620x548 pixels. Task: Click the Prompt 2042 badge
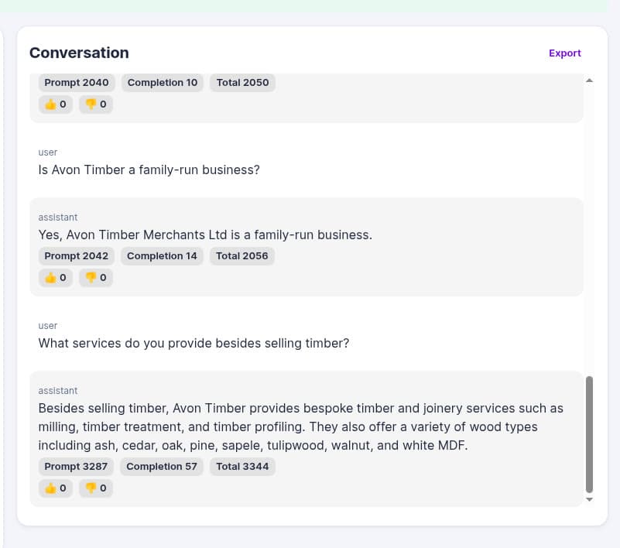click(x=77, y=256)
